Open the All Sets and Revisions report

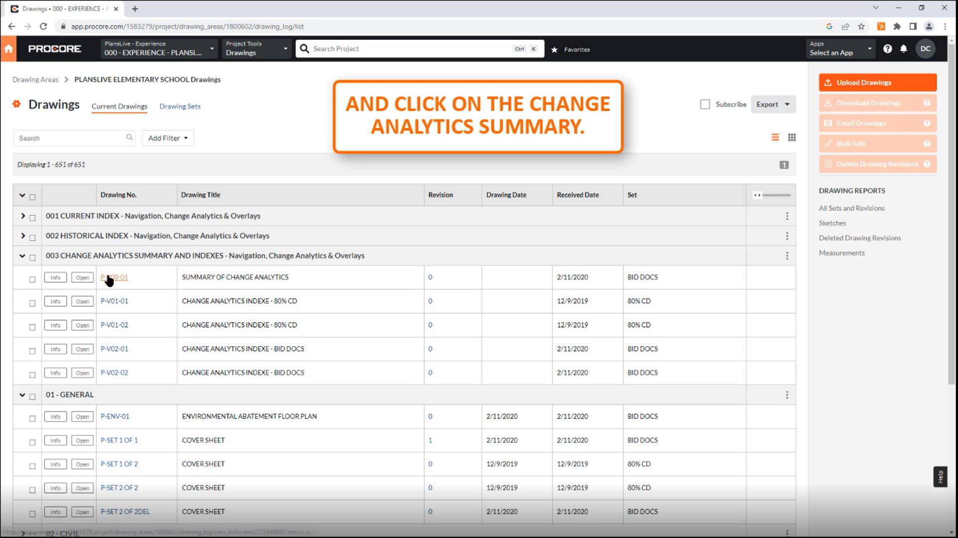[851, 208]
